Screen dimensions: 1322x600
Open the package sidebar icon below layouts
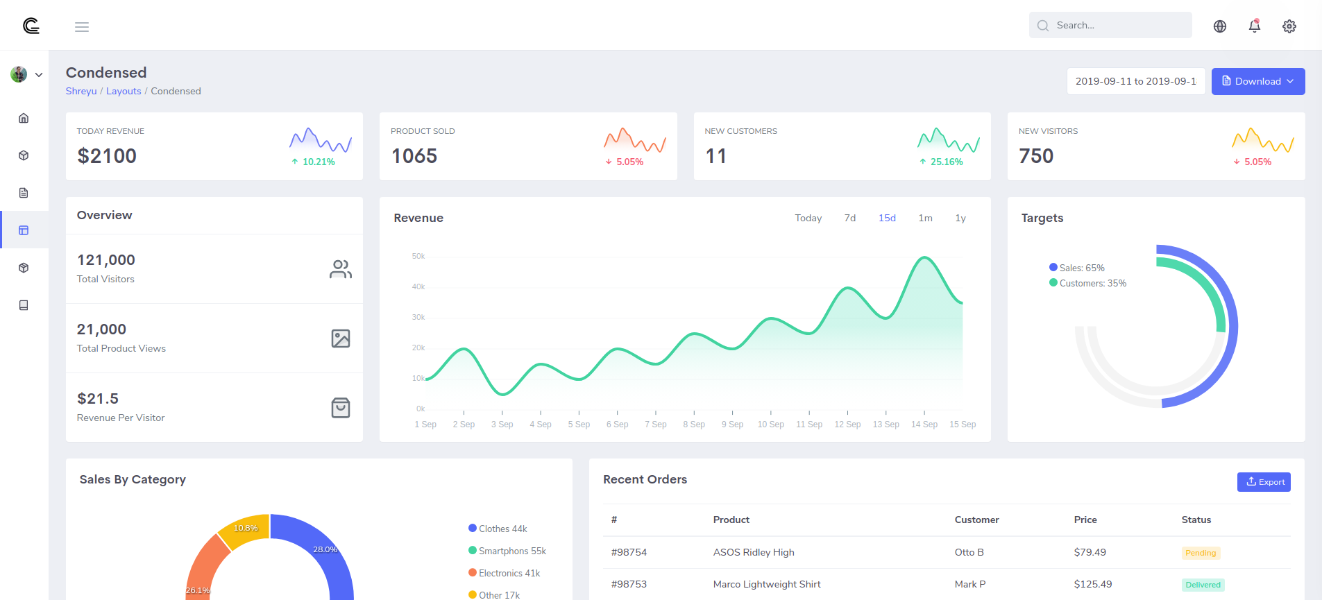click(24, 268)
